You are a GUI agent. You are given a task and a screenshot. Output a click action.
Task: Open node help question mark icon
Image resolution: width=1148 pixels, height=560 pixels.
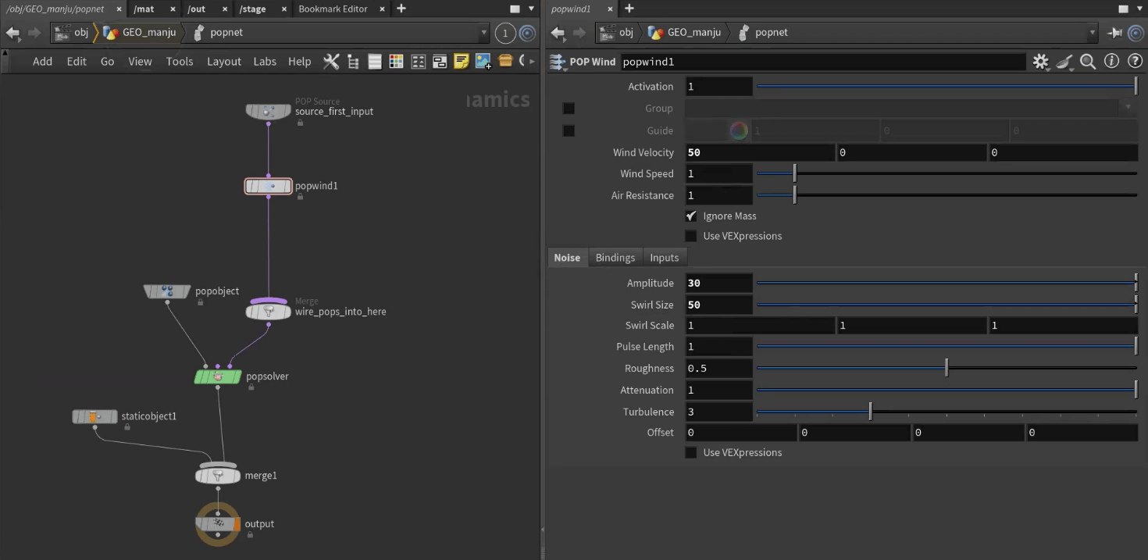coord(1134,62)
